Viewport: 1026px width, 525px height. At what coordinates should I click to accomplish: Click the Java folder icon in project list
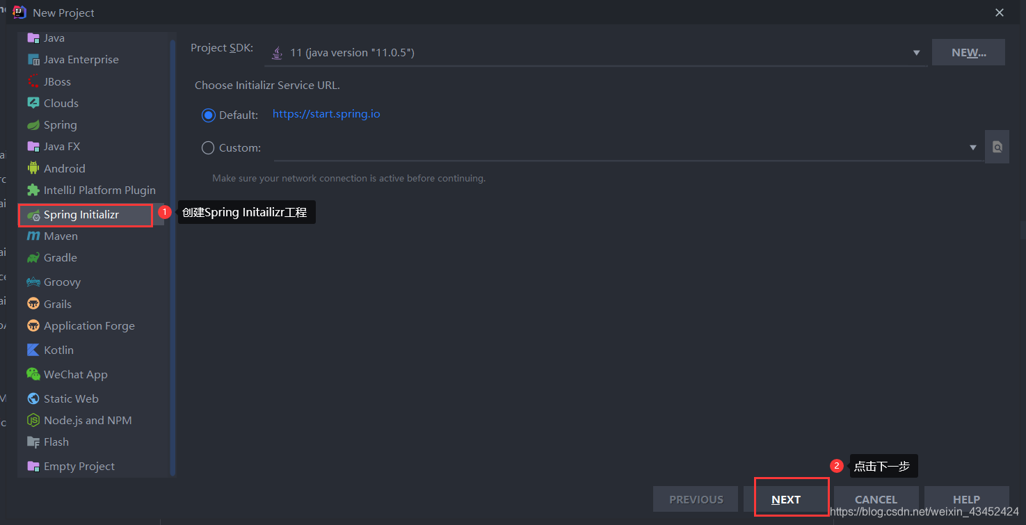[x=33, y=38]
